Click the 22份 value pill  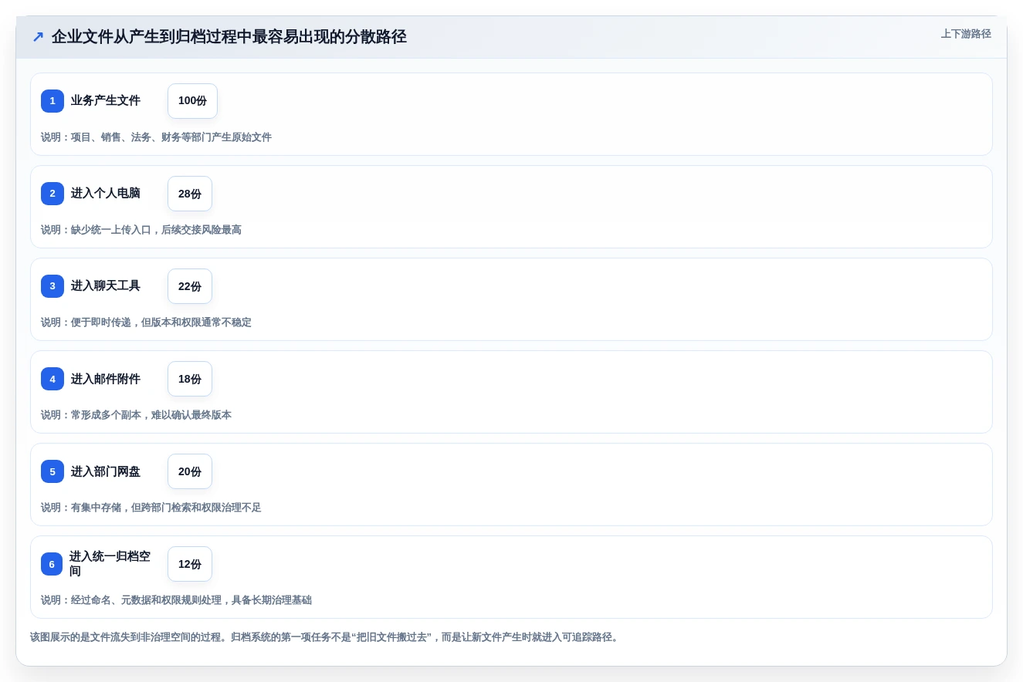pyautogui.click(x=190, y=286)
